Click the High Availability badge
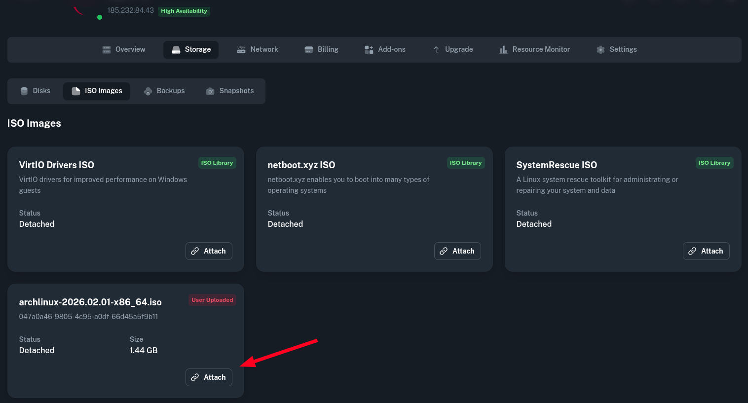Image resolution: width=748 pixels, height=403 pixels. [184, 11]
